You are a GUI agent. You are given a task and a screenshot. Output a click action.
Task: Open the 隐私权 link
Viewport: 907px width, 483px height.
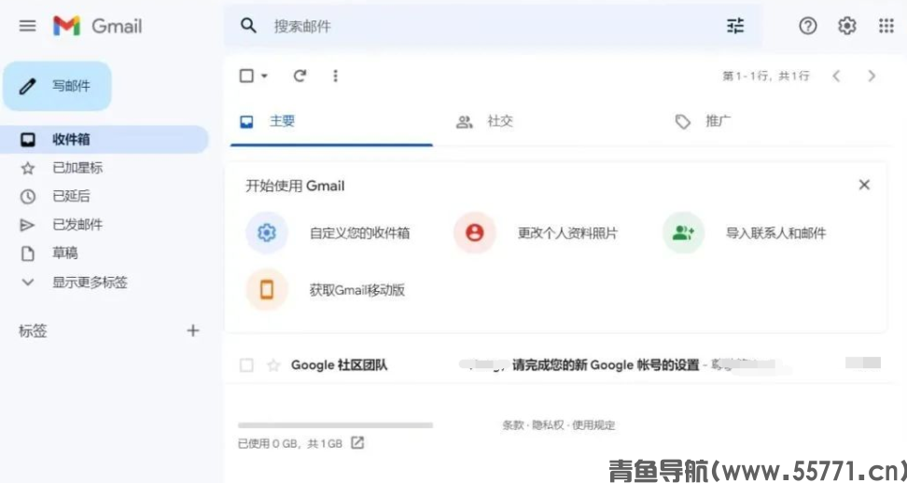tap(548, 425)
